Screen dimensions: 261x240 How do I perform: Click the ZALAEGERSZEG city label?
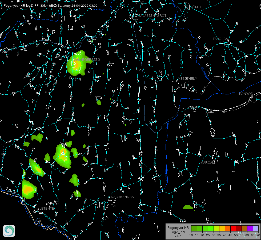87,60
